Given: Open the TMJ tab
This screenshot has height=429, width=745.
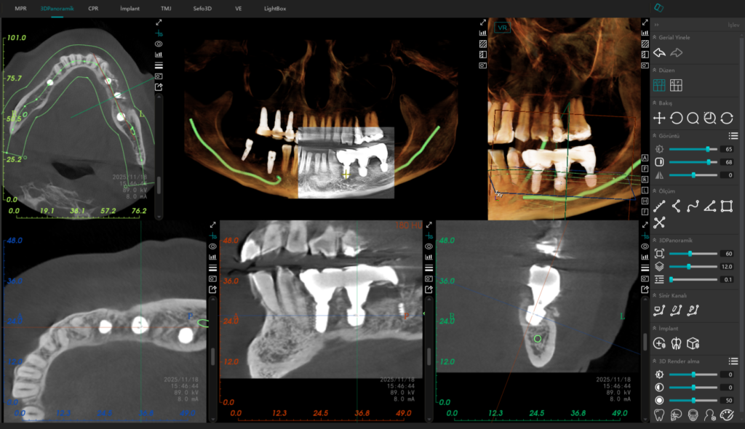Looking at the screenshot, I should tap(167, 7).
